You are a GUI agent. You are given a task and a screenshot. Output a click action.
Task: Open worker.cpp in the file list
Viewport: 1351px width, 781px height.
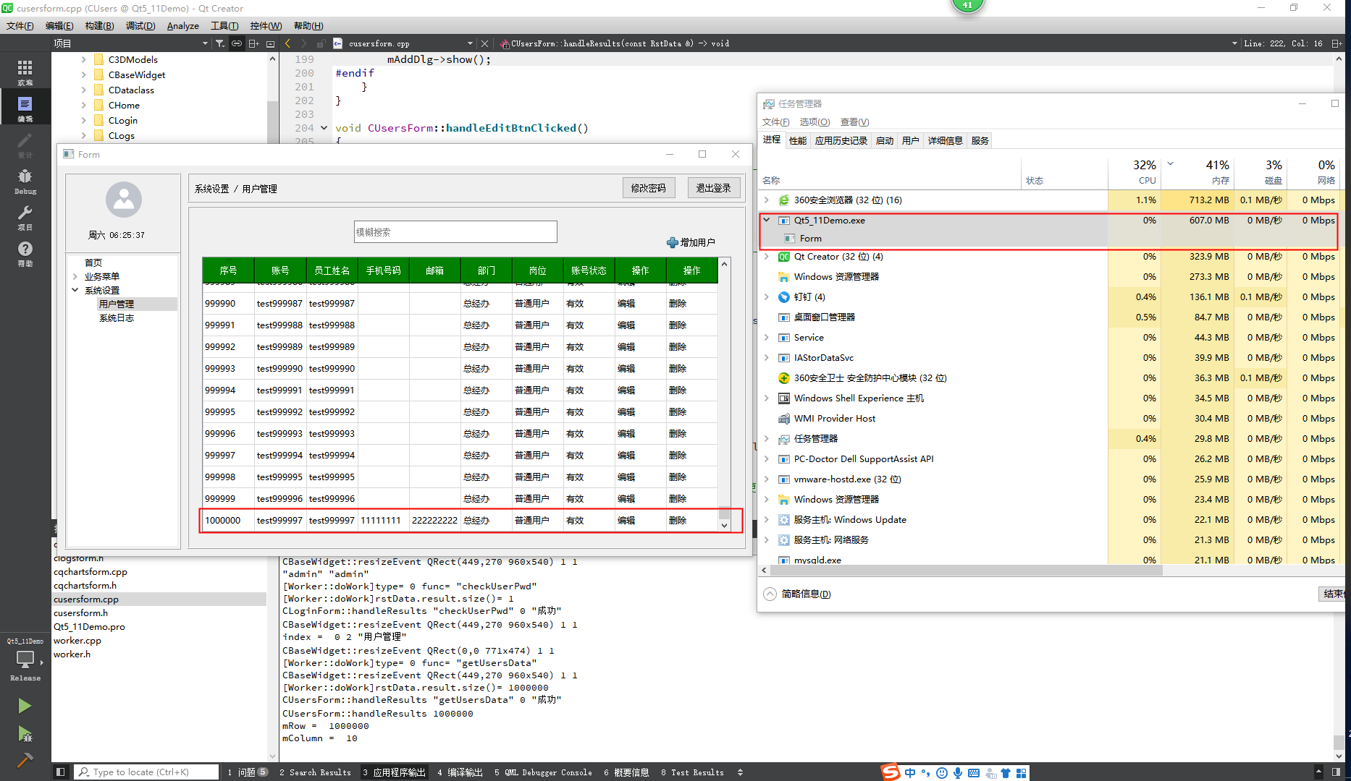pos(77,641)
